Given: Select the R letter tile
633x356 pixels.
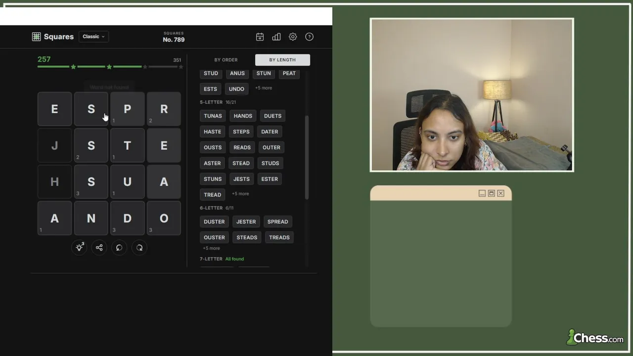Looking at the screenshot, I should [x=164, y=109].
